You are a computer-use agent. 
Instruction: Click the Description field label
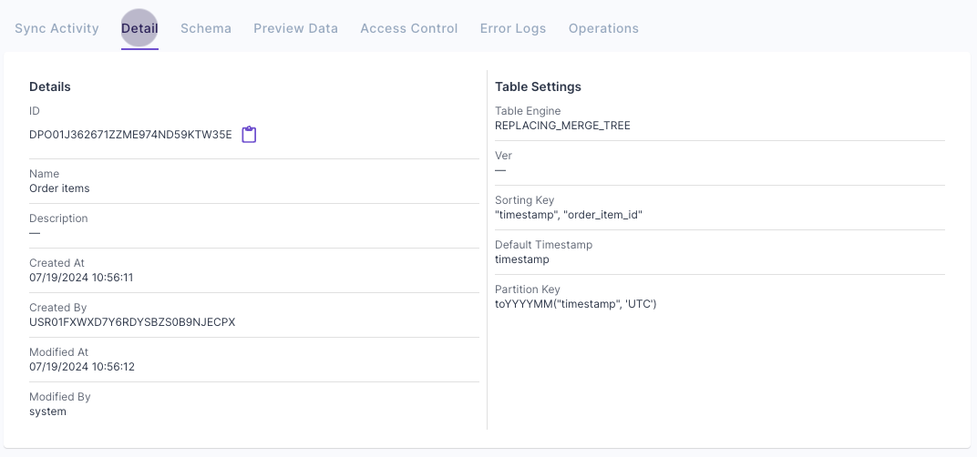point(58,218)
